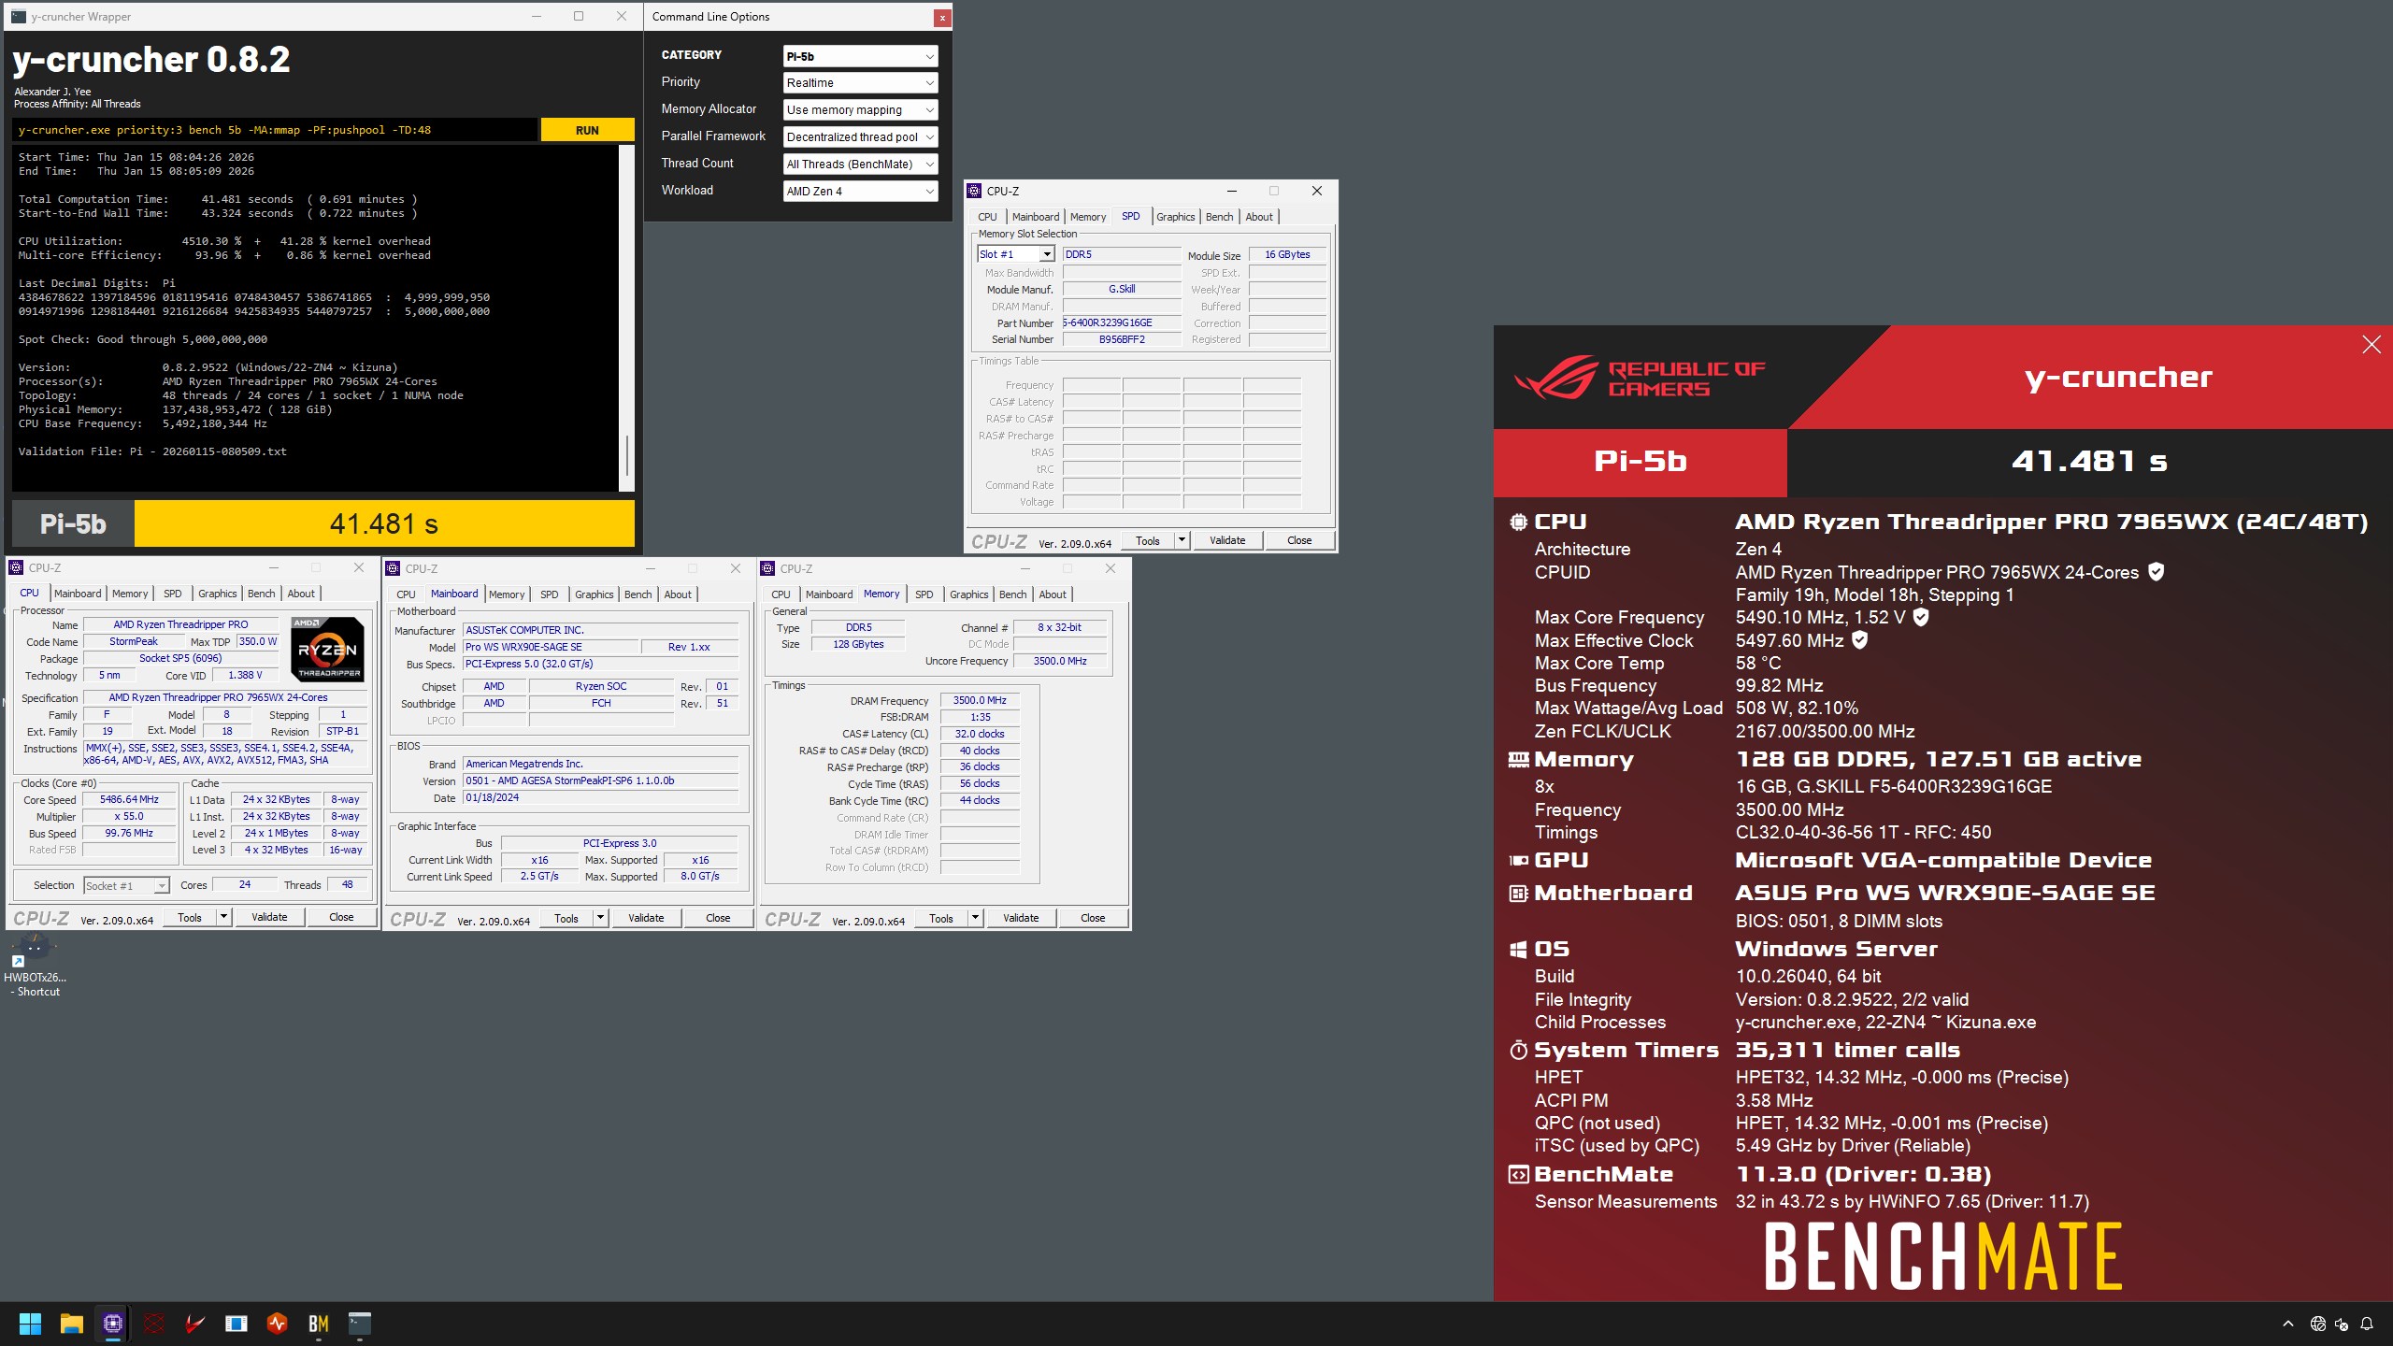
Task: Click the shield icon beside Max Core Frequency
Action: (1921, 617)
